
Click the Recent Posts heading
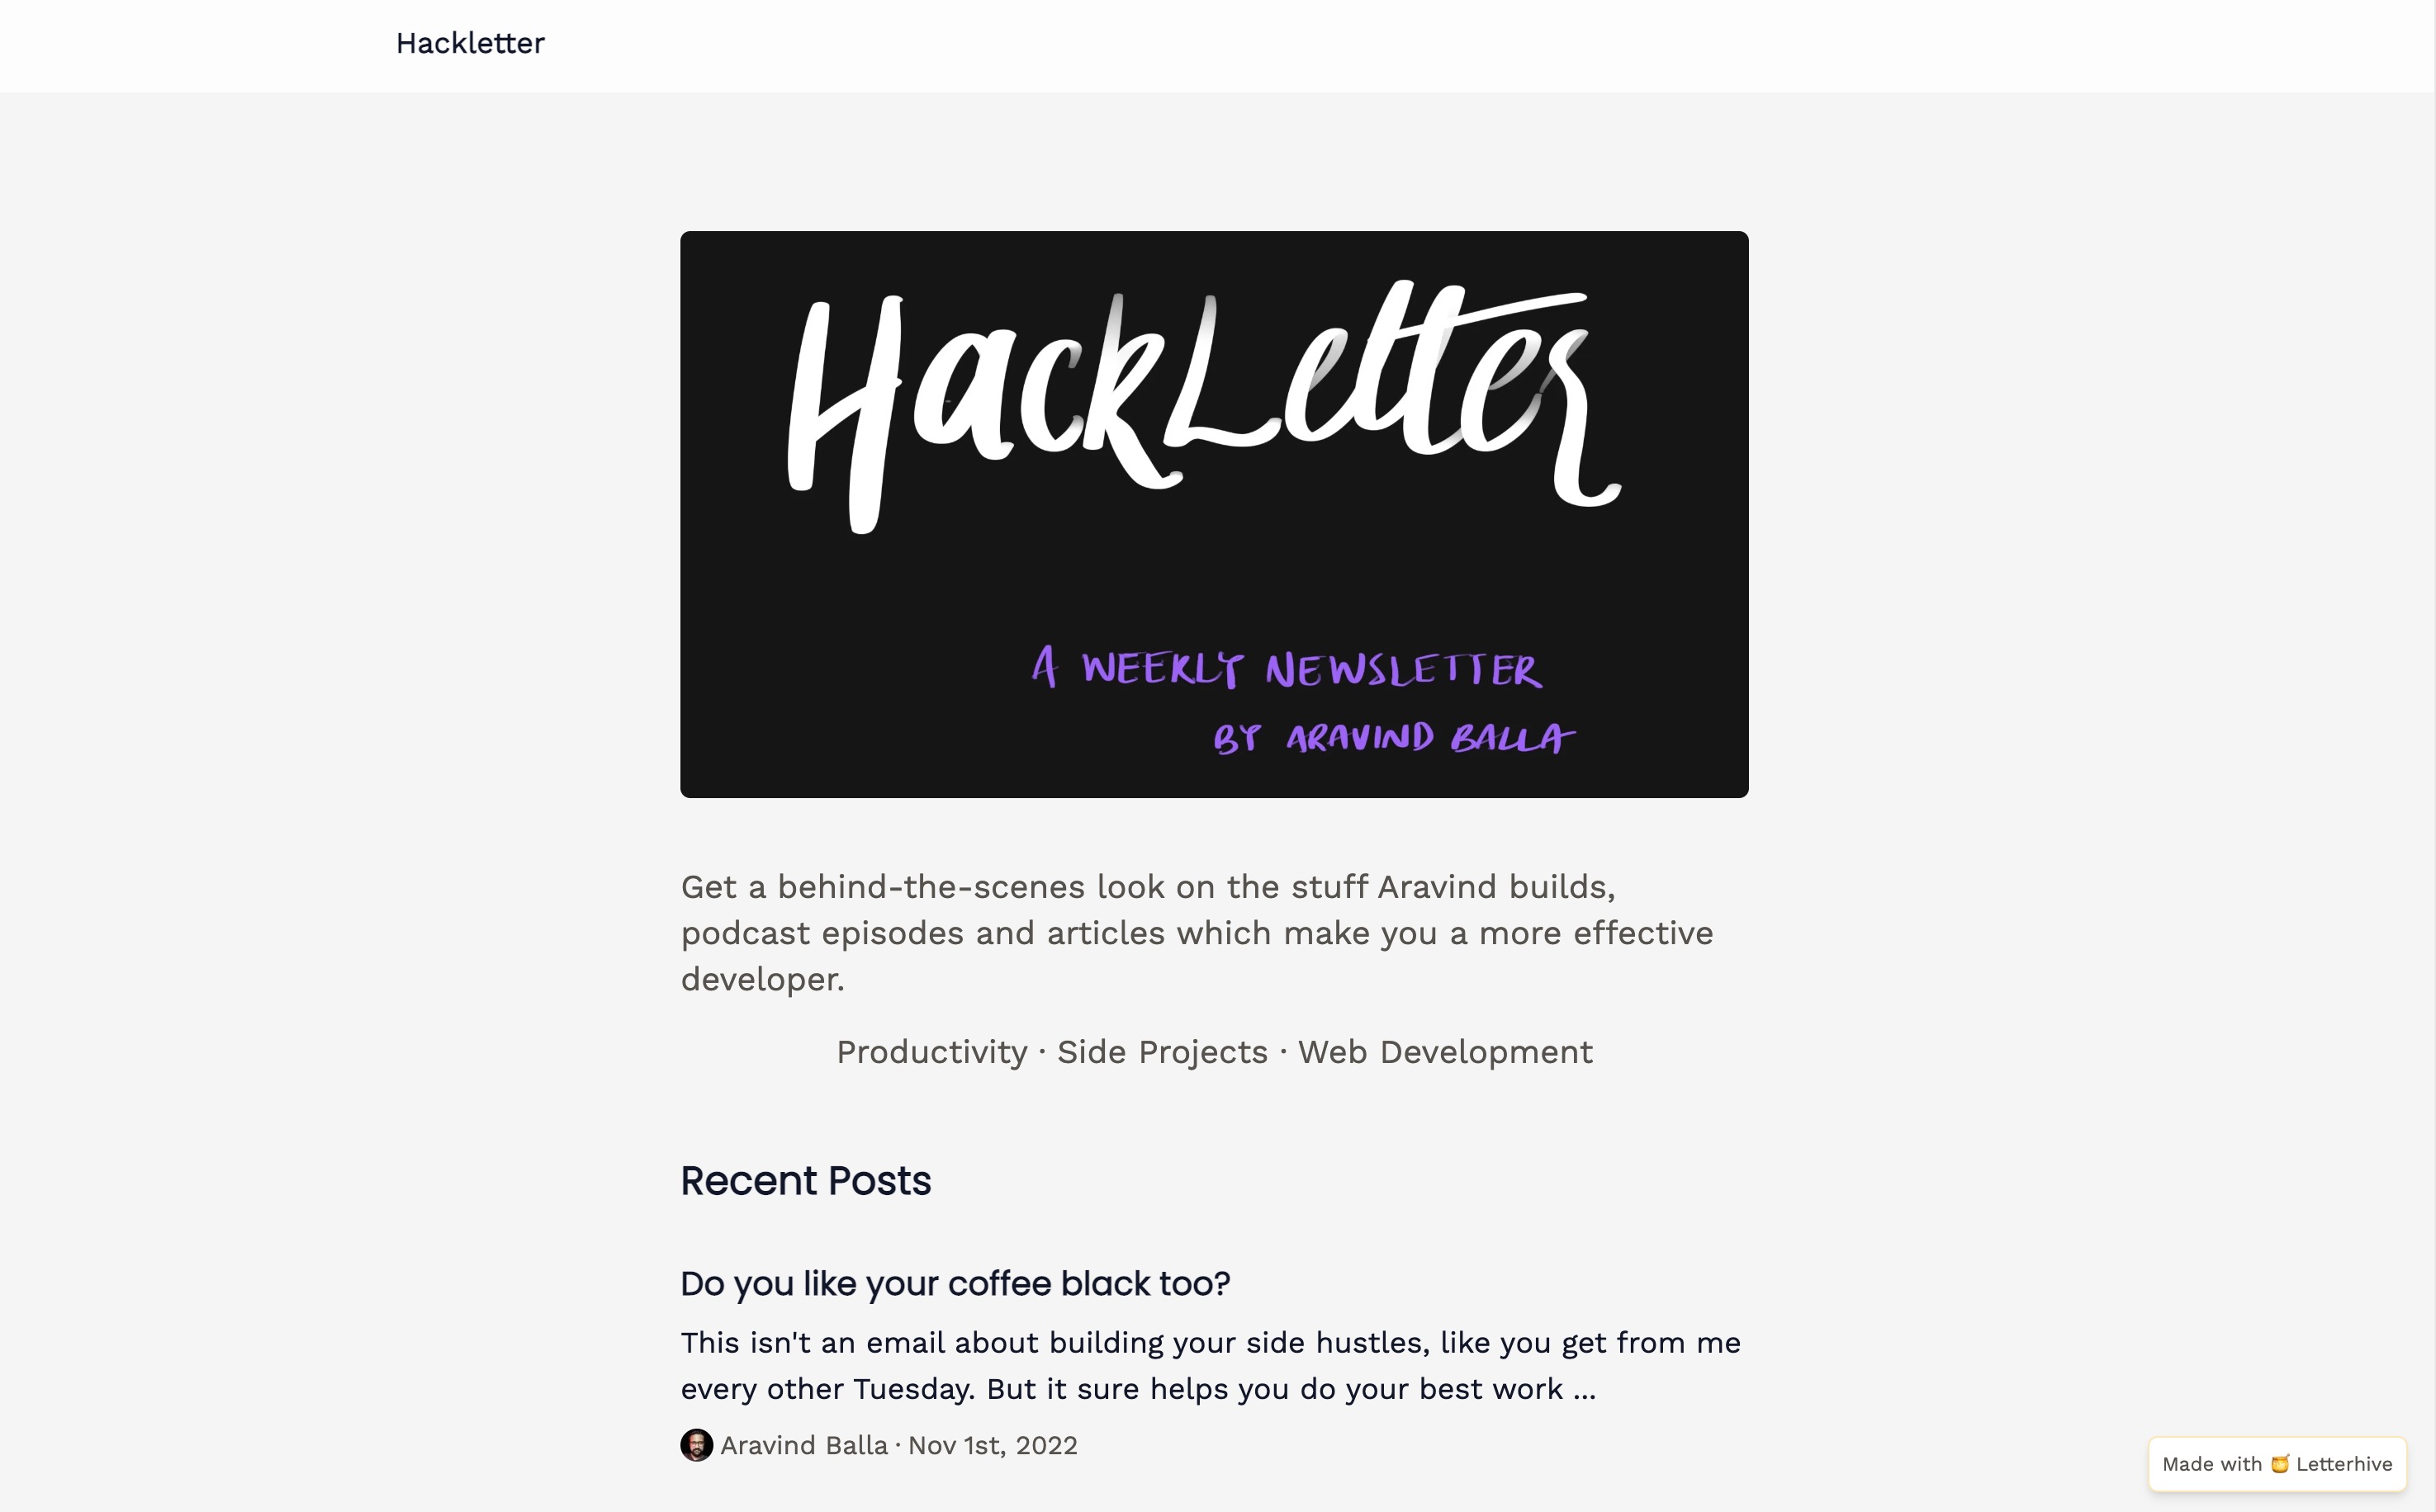click(805, 1181)
